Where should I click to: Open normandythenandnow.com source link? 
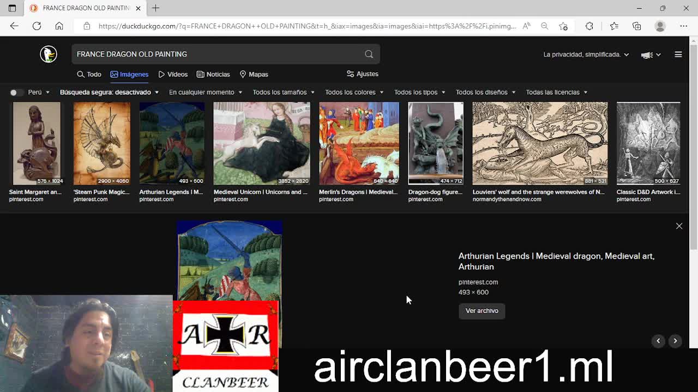507,199
